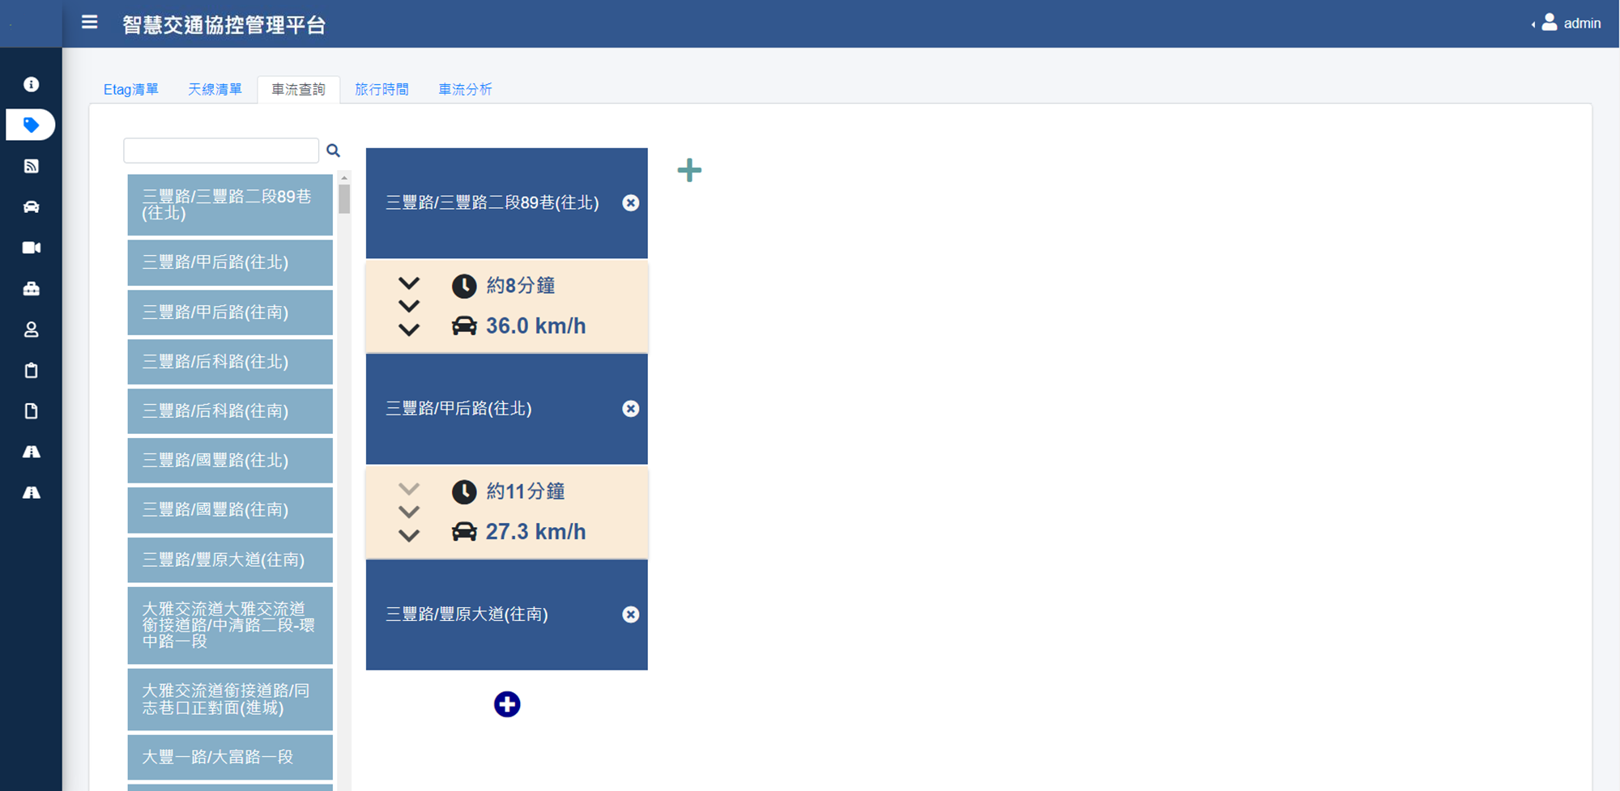Screen dimensions: 1620x791
Task: Select 三豐路/甲后路(往北) in the list
Action: pyautogui.click(x=230, y=262)
